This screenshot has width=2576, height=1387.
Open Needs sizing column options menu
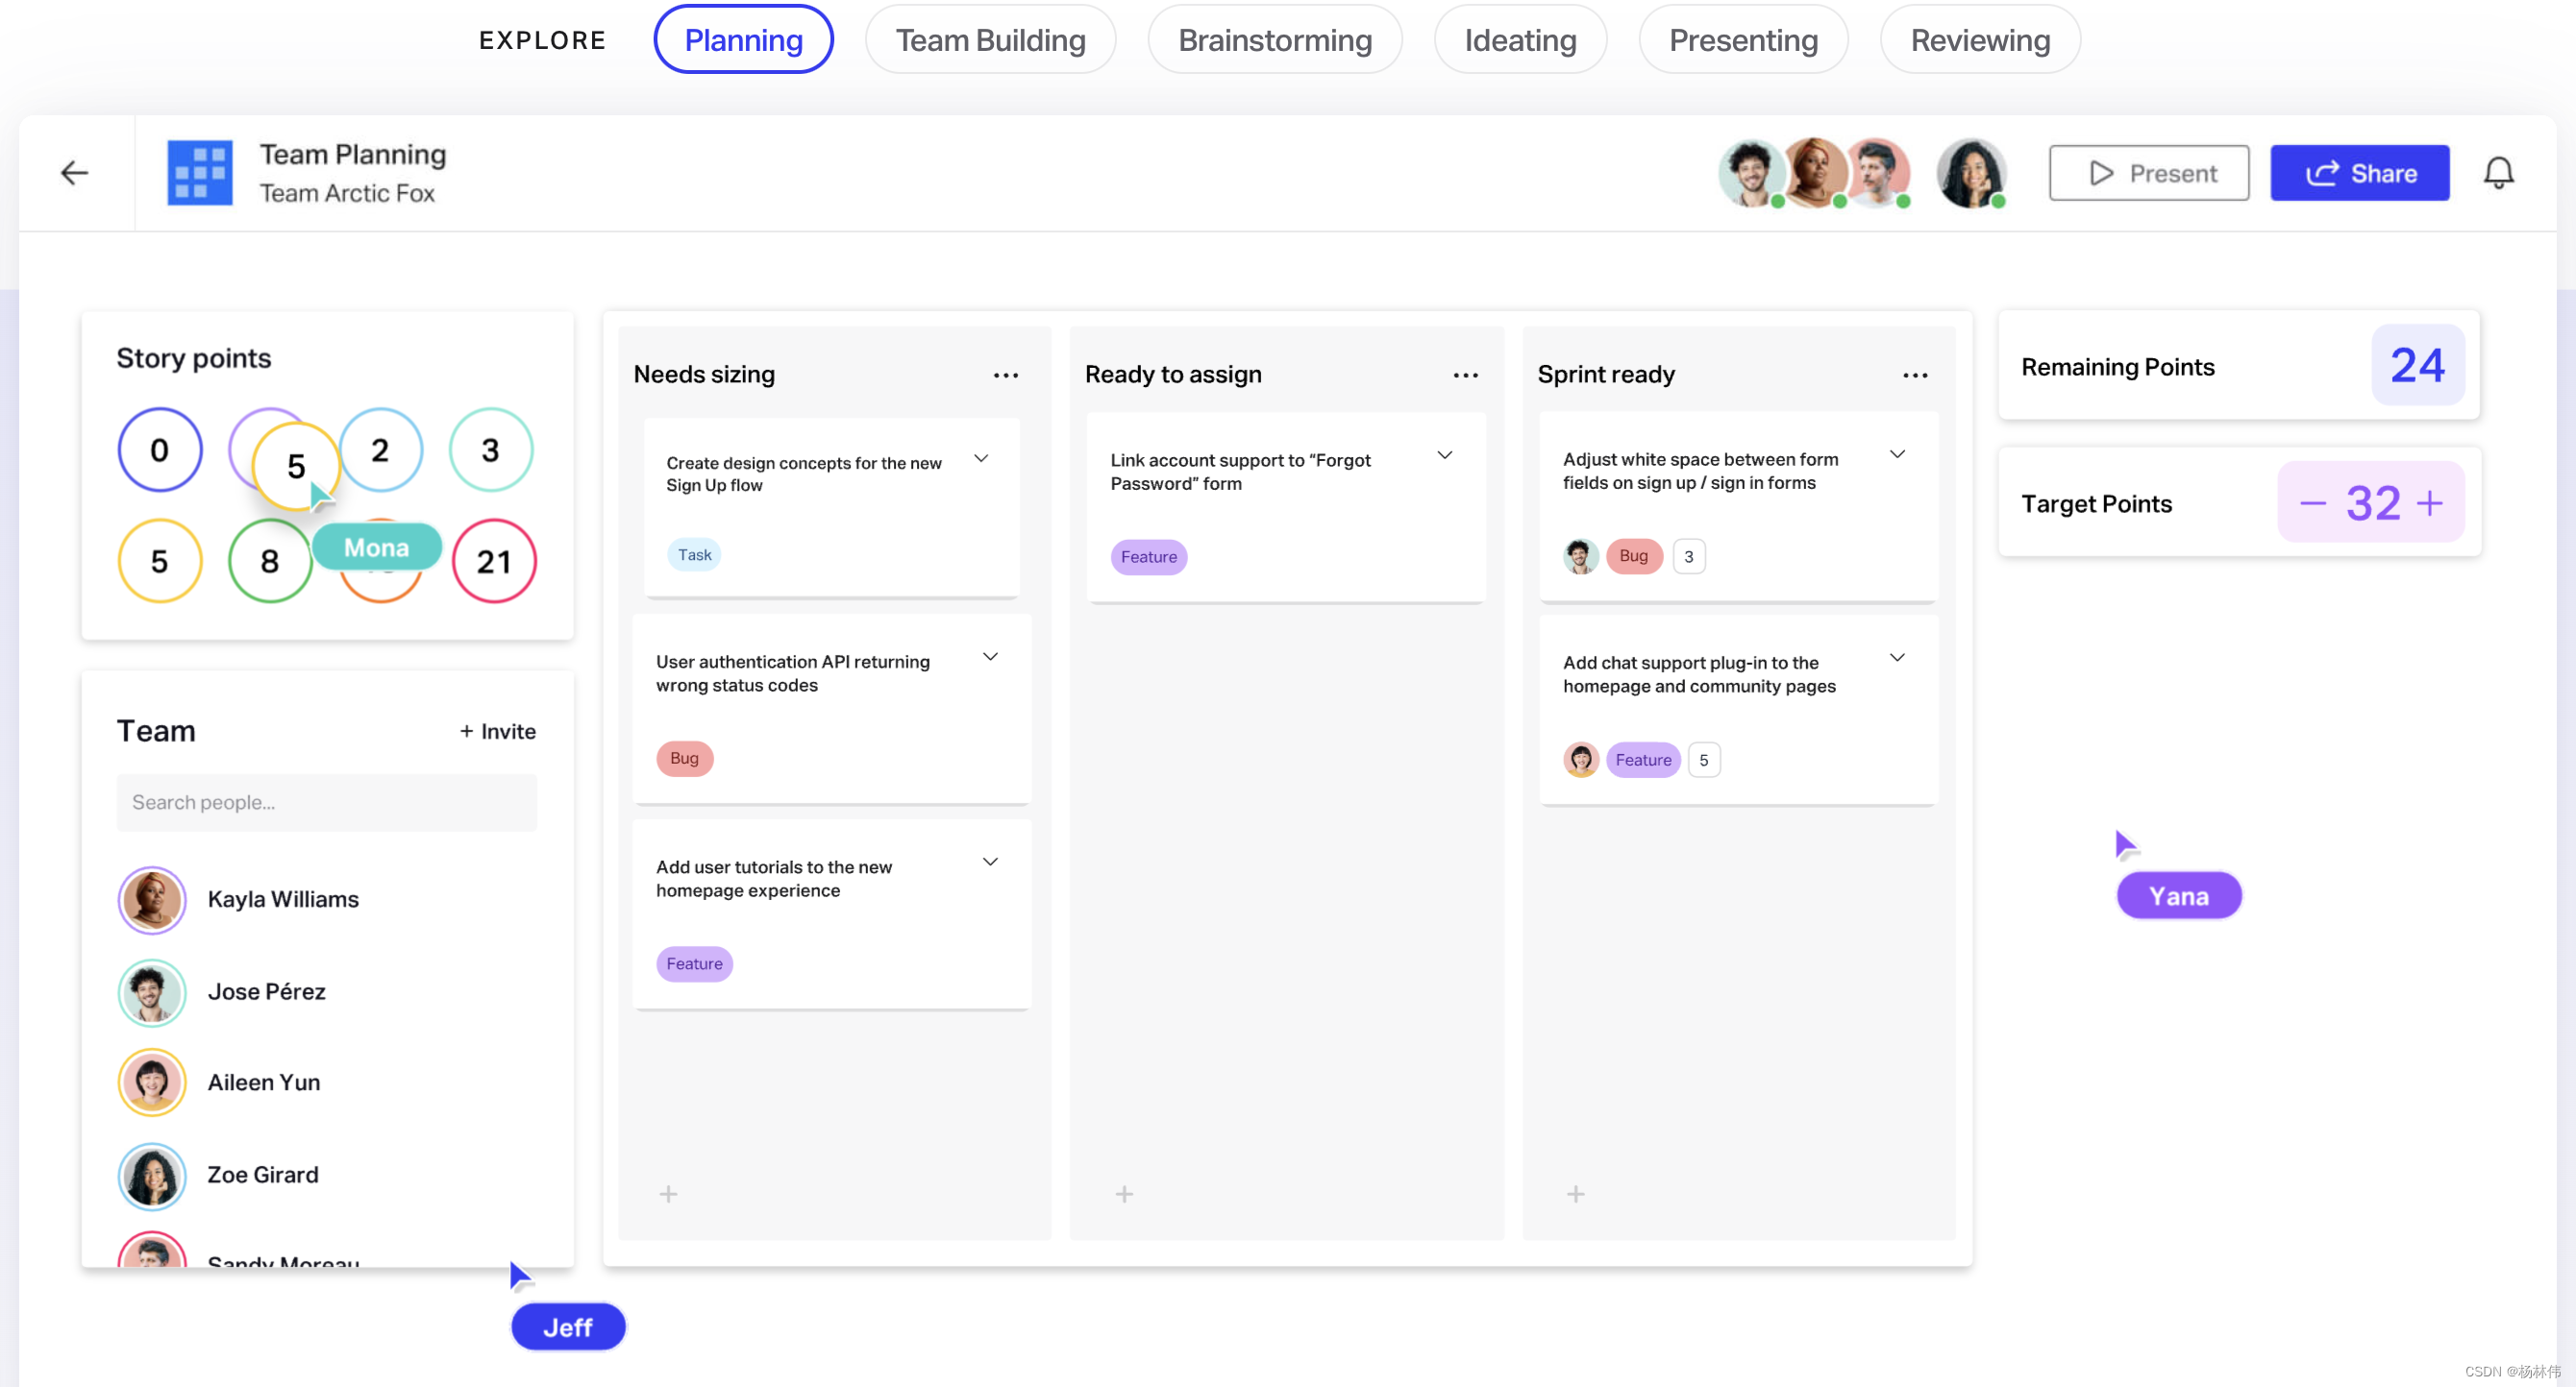tap(1005, 375)
